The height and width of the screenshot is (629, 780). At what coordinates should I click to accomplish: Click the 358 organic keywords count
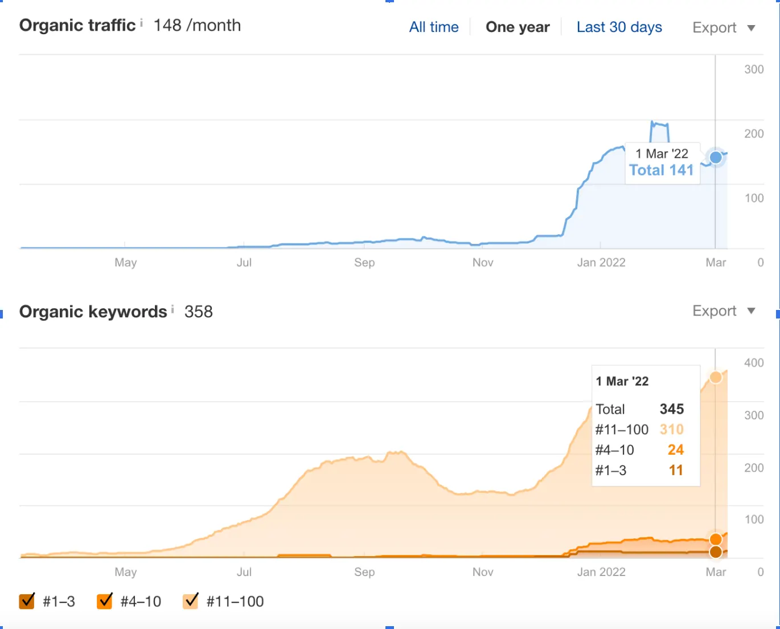(x=198, y=311)
